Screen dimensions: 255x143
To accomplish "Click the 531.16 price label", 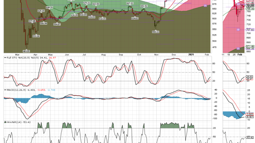I will 36,36.
